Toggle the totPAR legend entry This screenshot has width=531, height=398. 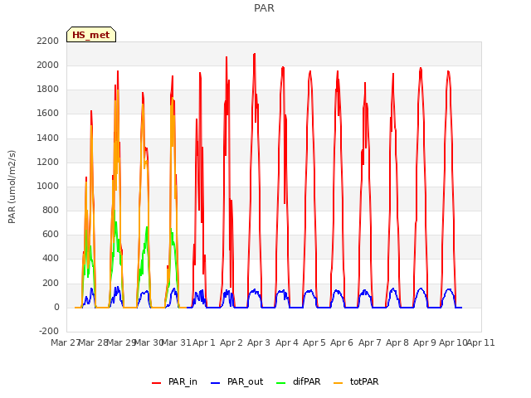click(356, 381)
